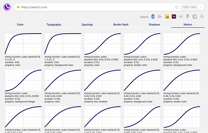View the Shadows tab
The width and height of the screenshot is (208, 133).
click(154, 25)
